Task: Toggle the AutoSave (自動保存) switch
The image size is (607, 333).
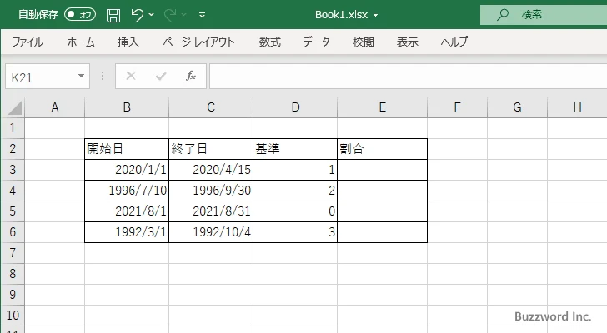Action: tap(80, 15)
